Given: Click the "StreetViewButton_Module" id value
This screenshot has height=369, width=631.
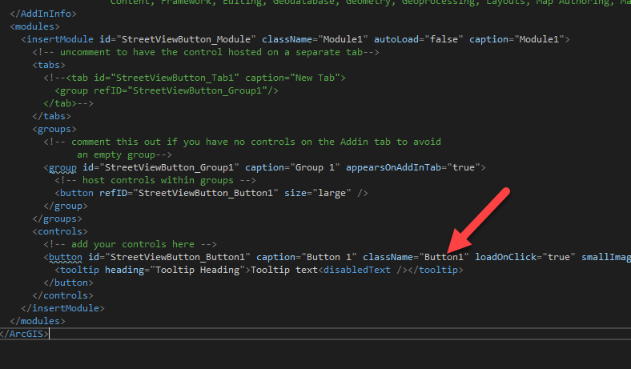Looking at the screenshot, I should [186, 39].
